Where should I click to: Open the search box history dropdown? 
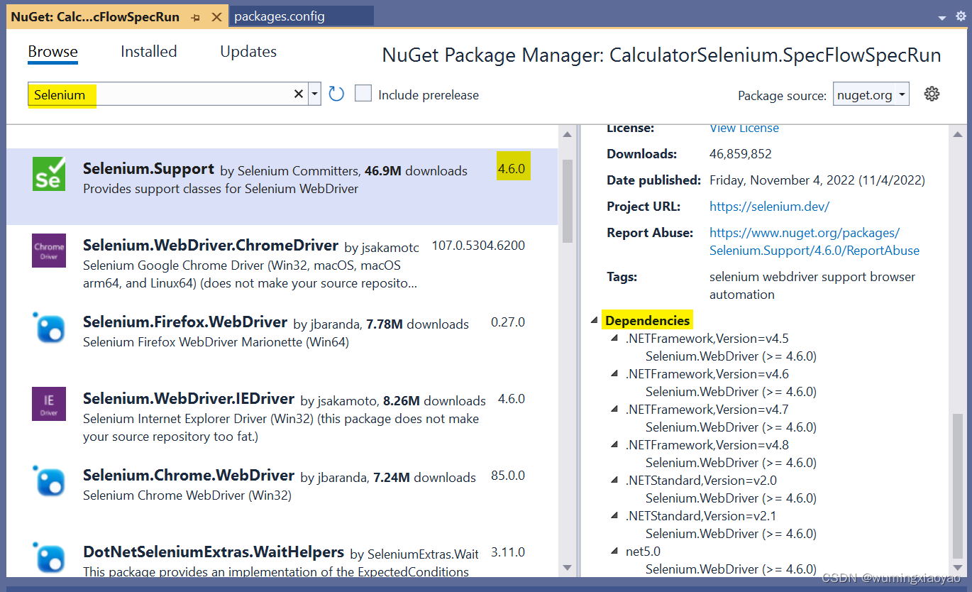pos(315,94)
